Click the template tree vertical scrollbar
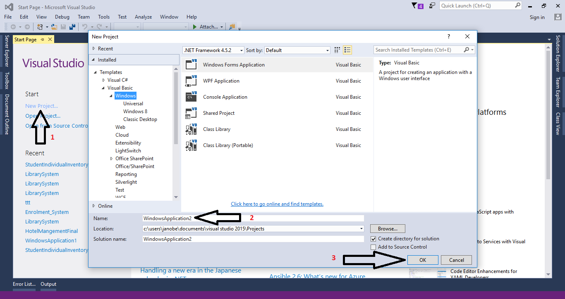565x299 pixels. click(x=176, y=133)
